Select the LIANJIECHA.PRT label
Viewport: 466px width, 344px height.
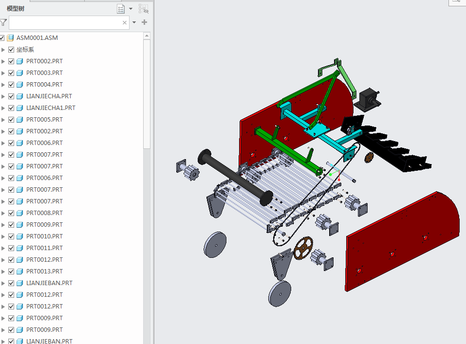pos(49,96)
